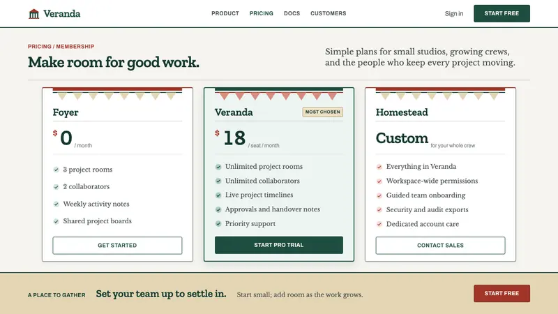Click check icon beside Unlimited collaborators
558x314 pixels.
click(218, 181)
